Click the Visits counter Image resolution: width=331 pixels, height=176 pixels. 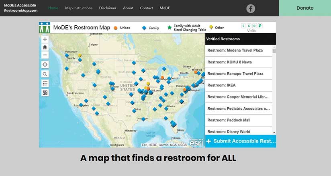point(251,28)
